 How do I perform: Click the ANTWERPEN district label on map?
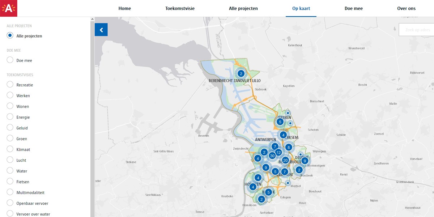(x=265, y=140)
